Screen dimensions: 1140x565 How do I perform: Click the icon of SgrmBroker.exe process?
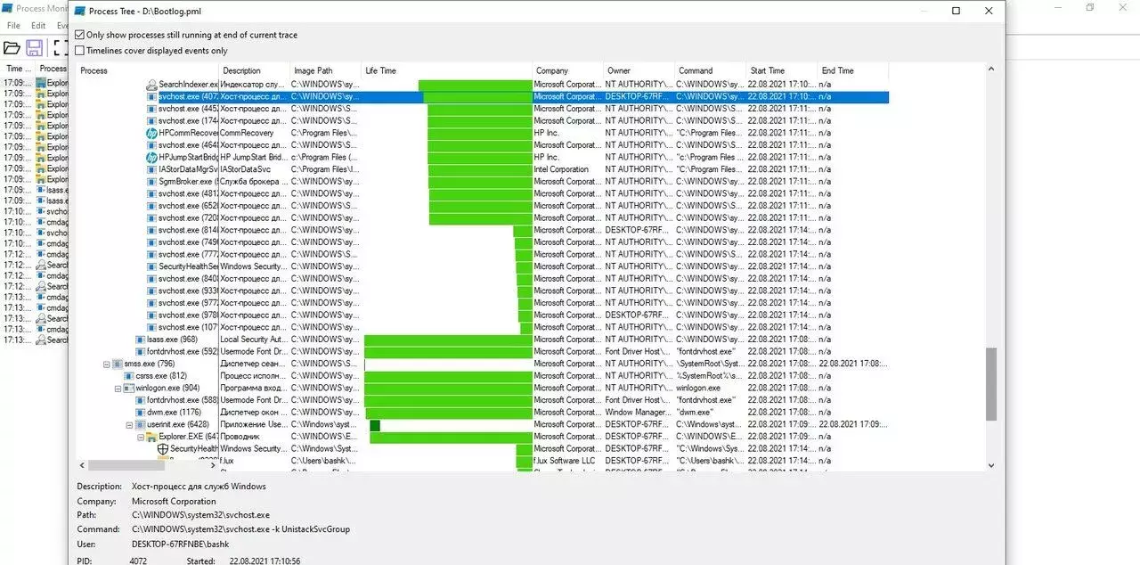152,182
